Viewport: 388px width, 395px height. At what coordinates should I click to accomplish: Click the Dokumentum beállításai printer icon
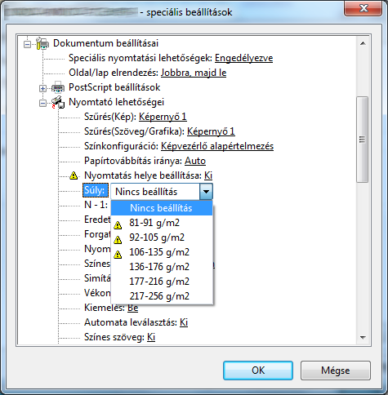point(42,43)
